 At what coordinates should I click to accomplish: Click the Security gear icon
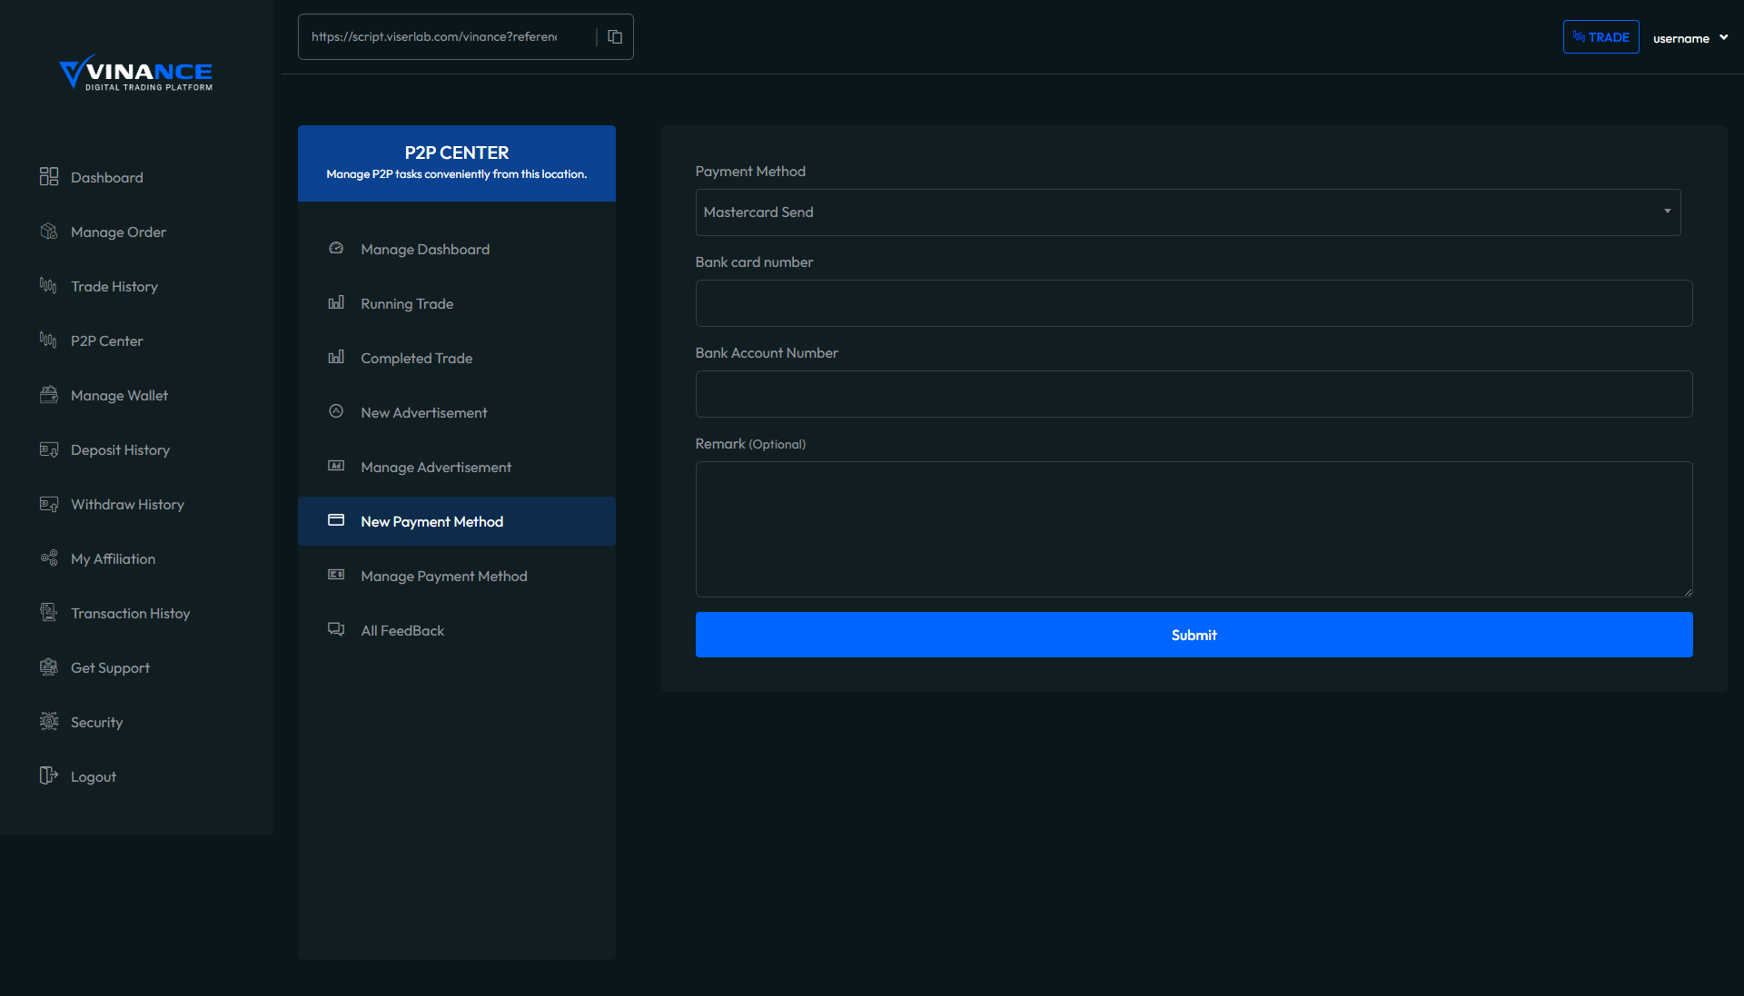coord(49,722)
